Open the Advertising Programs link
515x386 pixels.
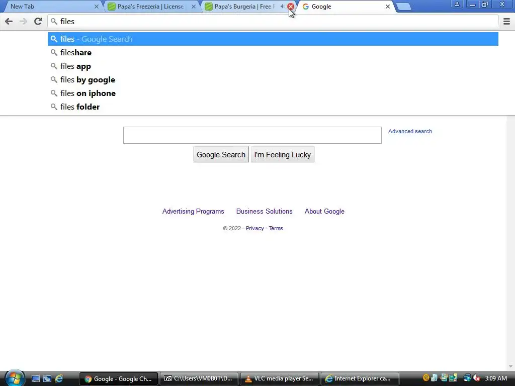193,212
